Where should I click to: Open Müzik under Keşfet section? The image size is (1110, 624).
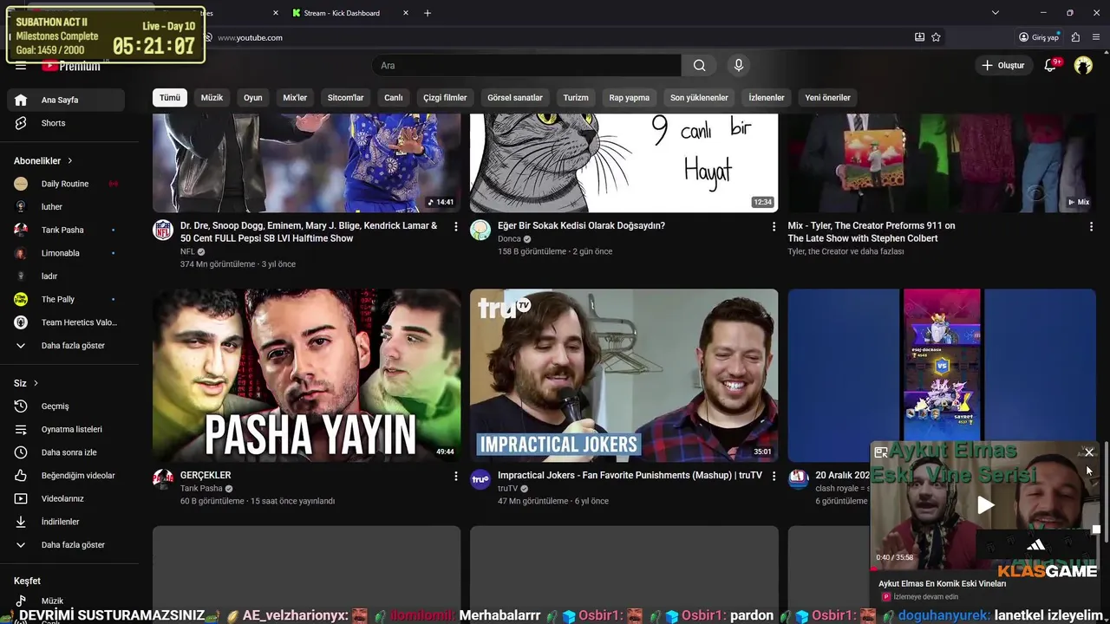pos(66,601)
